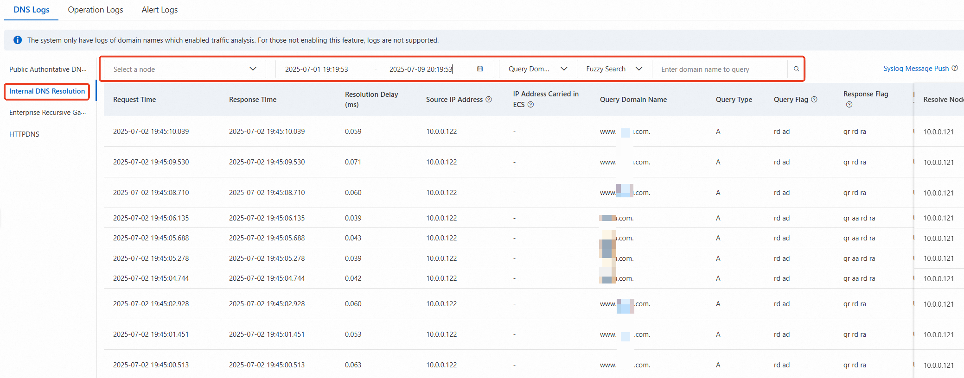
Task: Click the Syslog Message Push link
Action: click(916, 69)
